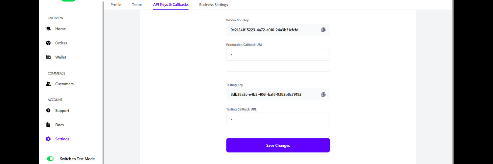The height and width of the screenshot is (164, 493).
Task: Go to the Business Settings tab
Action: click(214, 5)
